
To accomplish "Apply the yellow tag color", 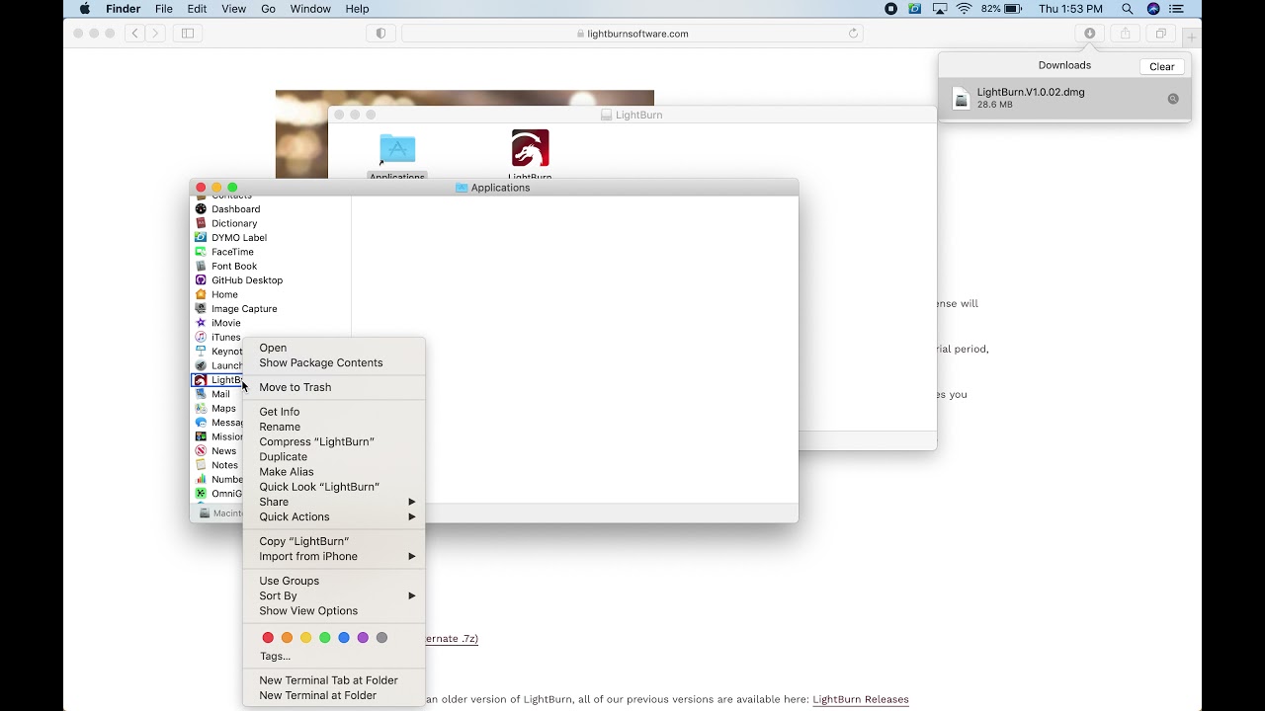I will [306, 638].
